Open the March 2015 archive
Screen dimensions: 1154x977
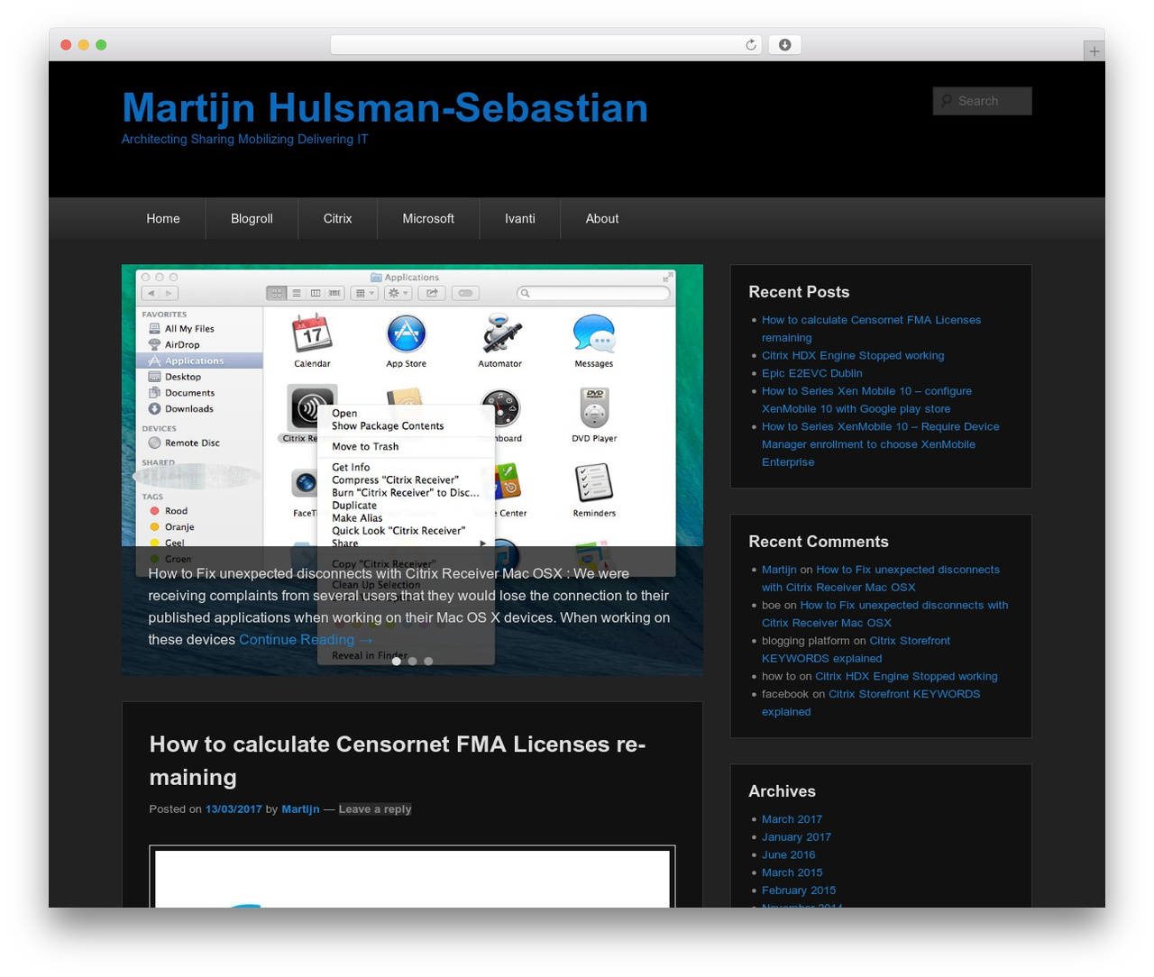point(792,872)
